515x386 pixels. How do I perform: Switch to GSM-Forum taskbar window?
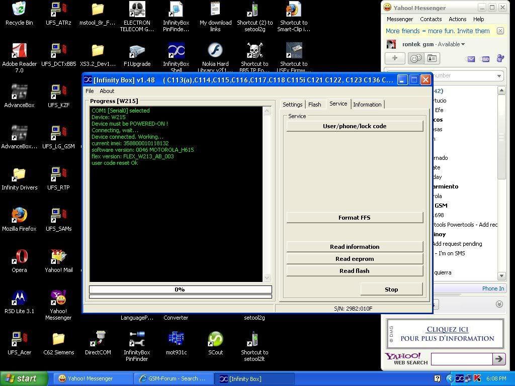point(174,378)
